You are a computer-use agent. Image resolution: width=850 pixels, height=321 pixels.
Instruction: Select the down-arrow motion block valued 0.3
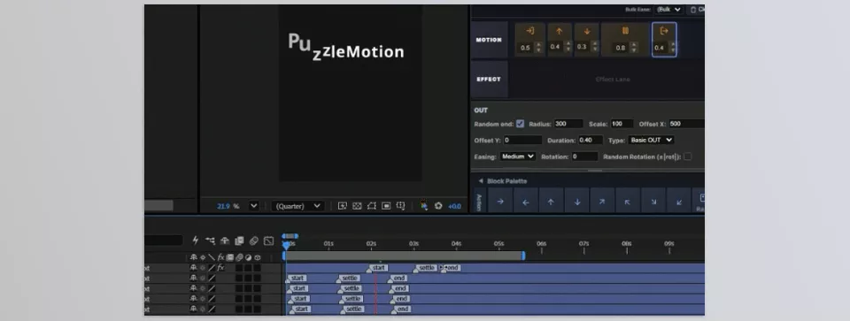click(x=586, y=40)
